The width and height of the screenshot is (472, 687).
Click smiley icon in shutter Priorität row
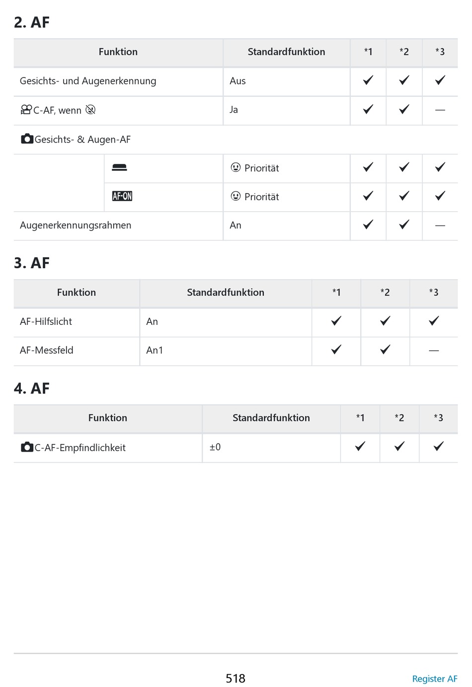point(236,167)
